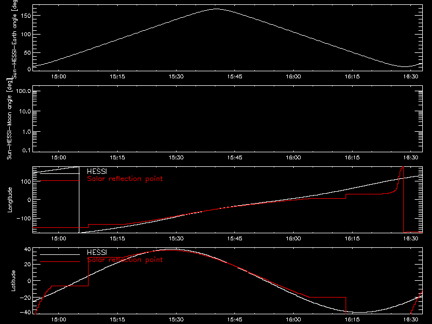Viewport: 432px width, 324px height.
Task: Select Solar reflection point label in Latitude plot
Action: click(125, 260)
